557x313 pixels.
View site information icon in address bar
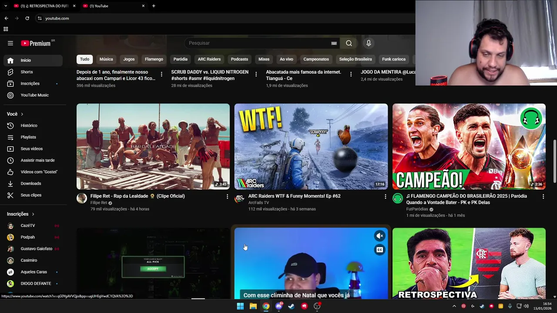point(40,18)
